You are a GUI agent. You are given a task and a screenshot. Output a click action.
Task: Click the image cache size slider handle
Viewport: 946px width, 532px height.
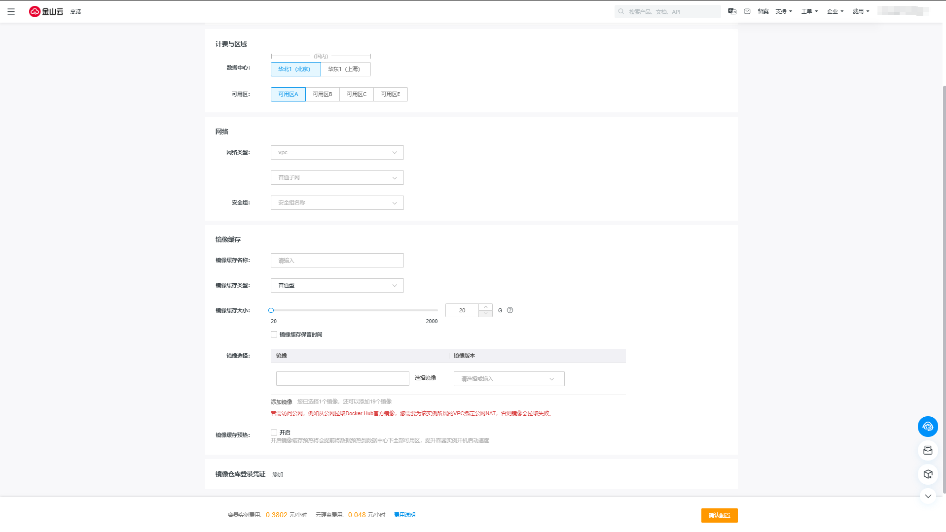[x=271, y=310]
